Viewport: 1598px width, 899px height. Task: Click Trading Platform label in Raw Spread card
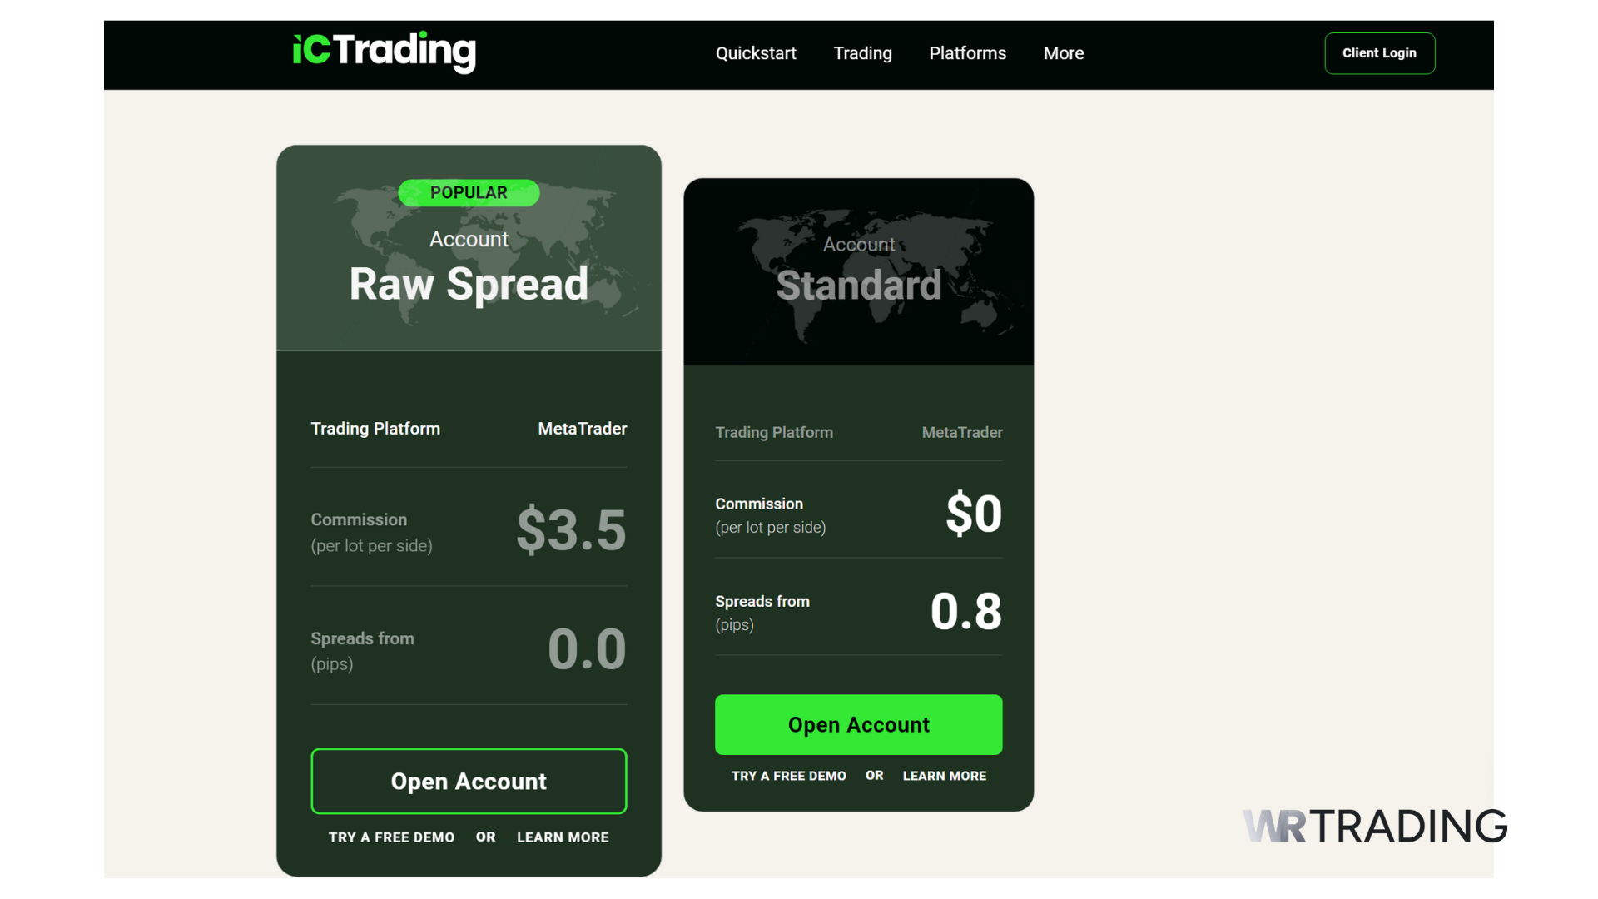click(375, 429)
